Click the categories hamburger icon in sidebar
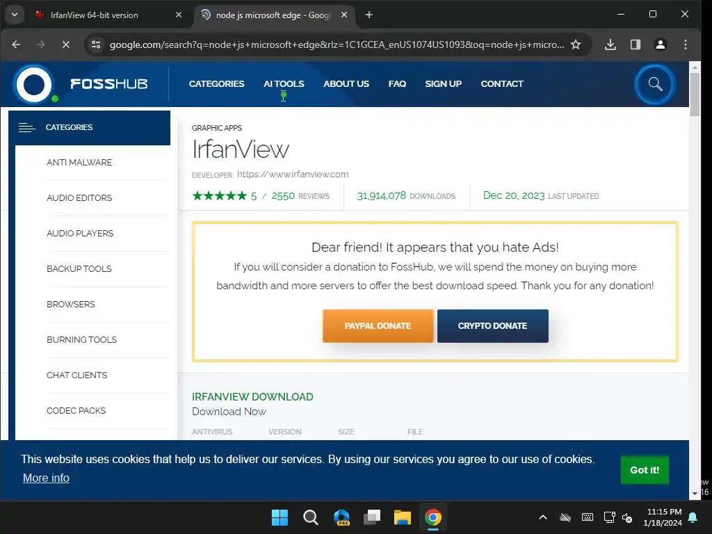The image size is (712, 534). 27,128
